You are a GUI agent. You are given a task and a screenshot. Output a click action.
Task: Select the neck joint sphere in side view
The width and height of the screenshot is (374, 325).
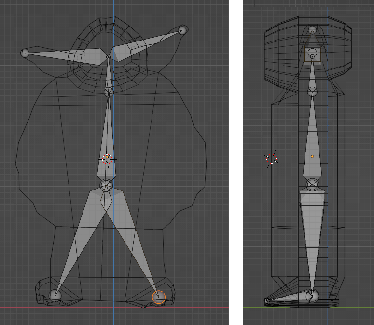click(312, 92)
